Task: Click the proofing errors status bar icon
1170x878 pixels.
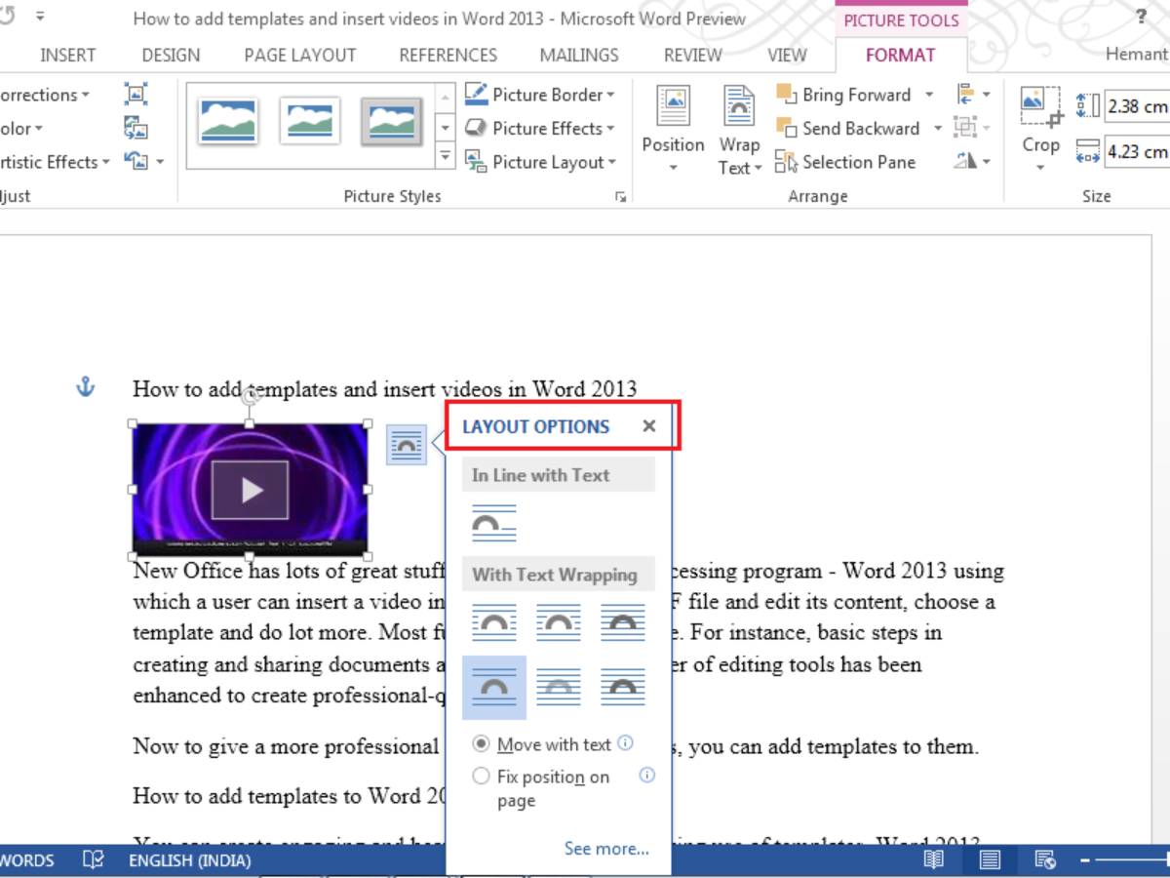Action: coord(94,860)
